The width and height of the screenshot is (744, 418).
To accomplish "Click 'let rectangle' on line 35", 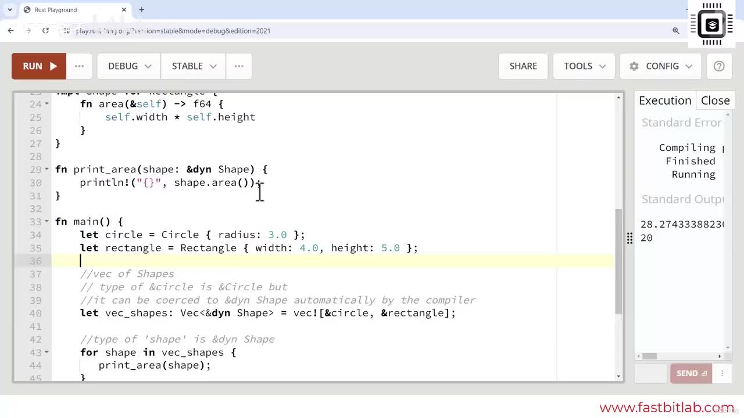I will coord(120,248).
